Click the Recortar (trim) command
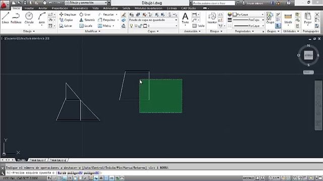The width and height of the screenshot is (323, 181). point(106,15)
